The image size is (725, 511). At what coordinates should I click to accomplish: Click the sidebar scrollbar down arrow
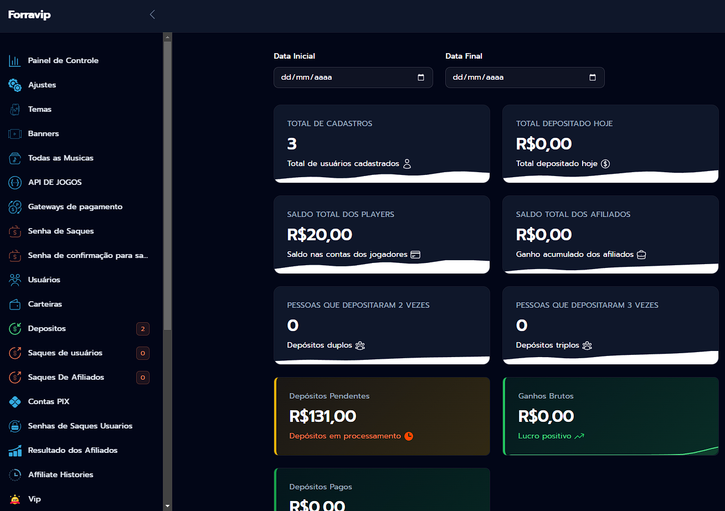167,506
